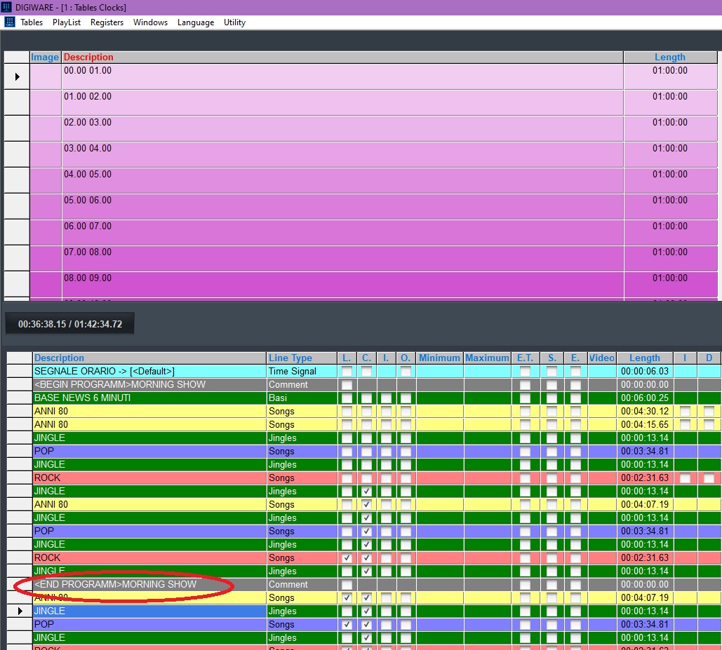Screen dimensions: 722x650
Task: Check L. box for BEGIN PROGRAMM comment row
Action: (x=347, y=385)
